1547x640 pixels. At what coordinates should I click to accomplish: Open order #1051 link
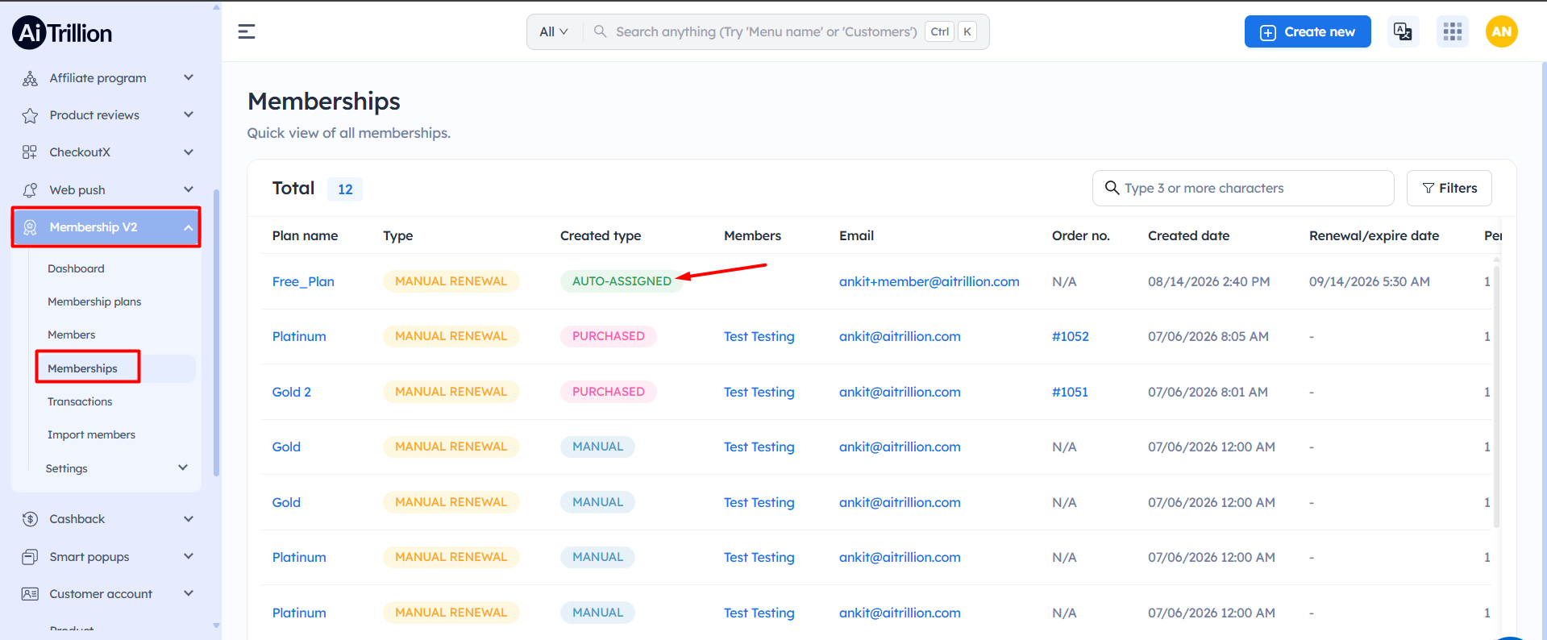point(1071,392)
